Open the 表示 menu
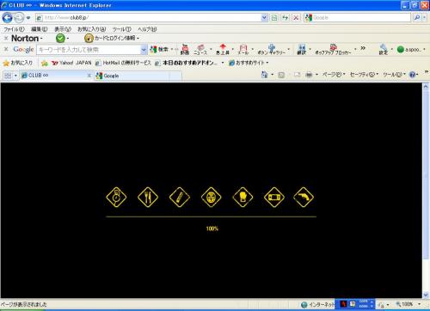 click(63, 29)
